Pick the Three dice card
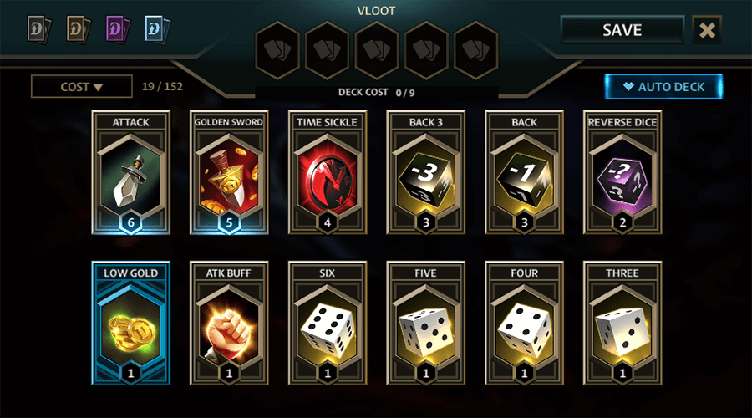The height and width of the screenshot is (418, 752). click(x=622, y=324)
